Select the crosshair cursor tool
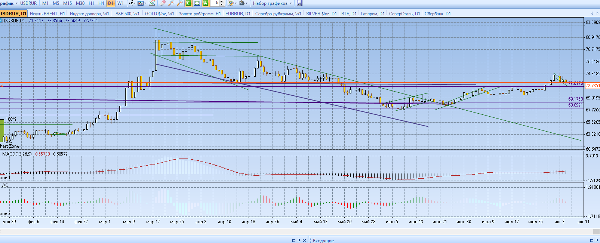This screenshot has height=243, width=600. (x=132, y=3)
